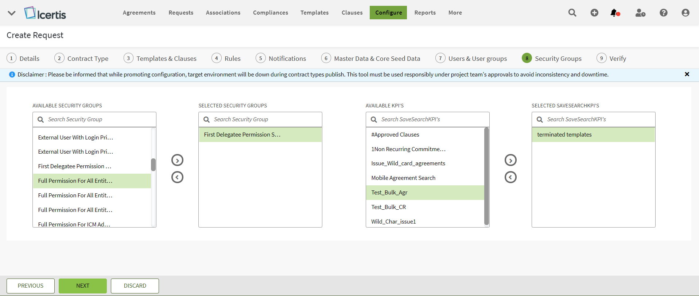
Task: Click the DISCARD button
Action: 135,286
